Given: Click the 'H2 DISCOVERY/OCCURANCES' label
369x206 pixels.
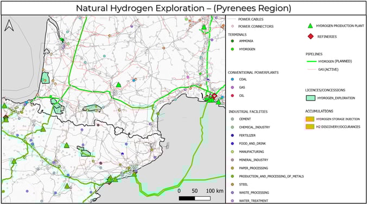Looking at the screenshot, I should [x=338, y=127].
